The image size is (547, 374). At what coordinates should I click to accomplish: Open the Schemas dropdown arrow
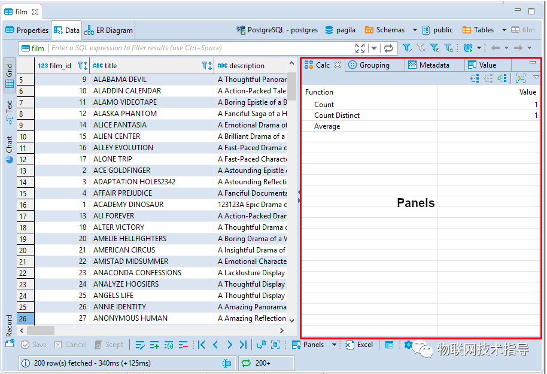[415, 30]
